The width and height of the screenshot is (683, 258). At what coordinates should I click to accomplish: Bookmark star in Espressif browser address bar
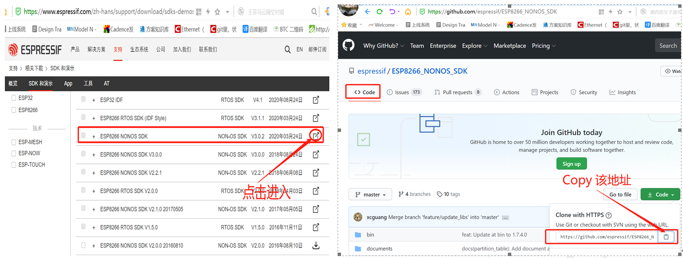217,11
